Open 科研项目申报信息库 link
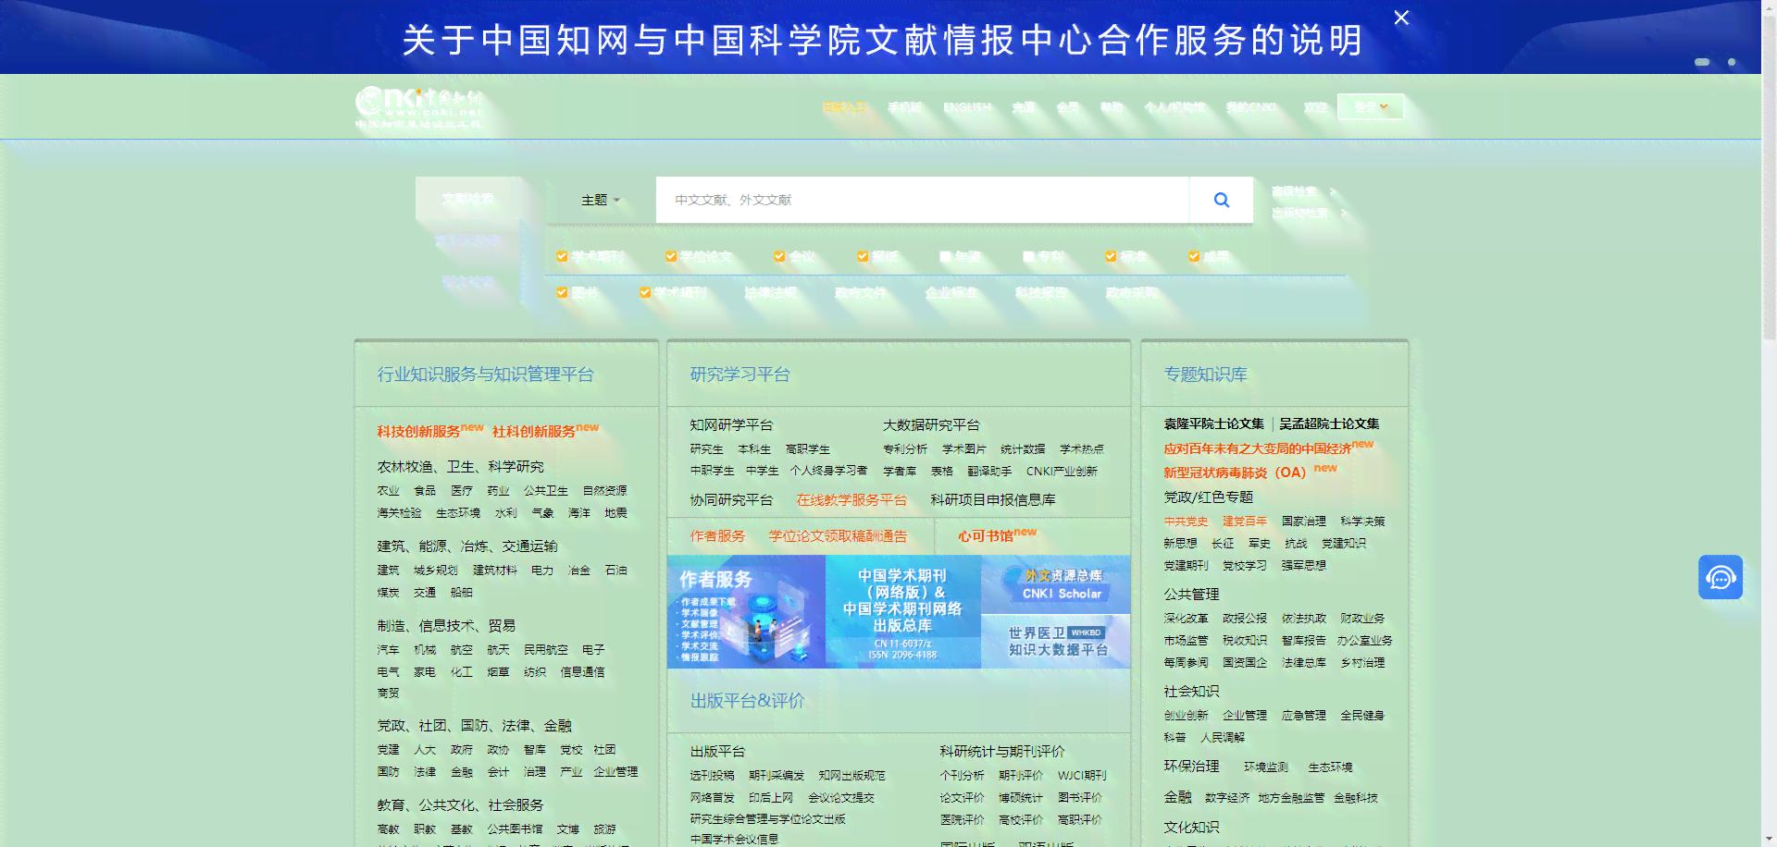 click(x=993, y=500)
